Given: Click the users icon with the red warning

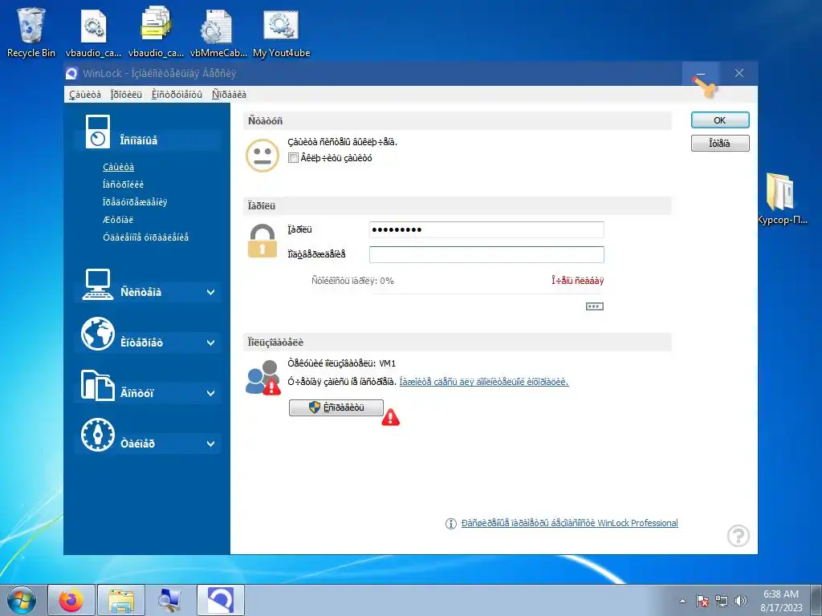Looking at the screenshot, I should tap(263, 378).
